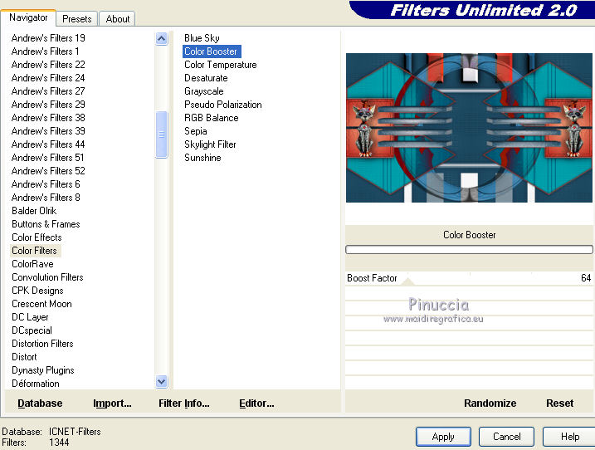Click the Cancel button
This screenshot has width=595, height=450.
click(x=506, y=437)
